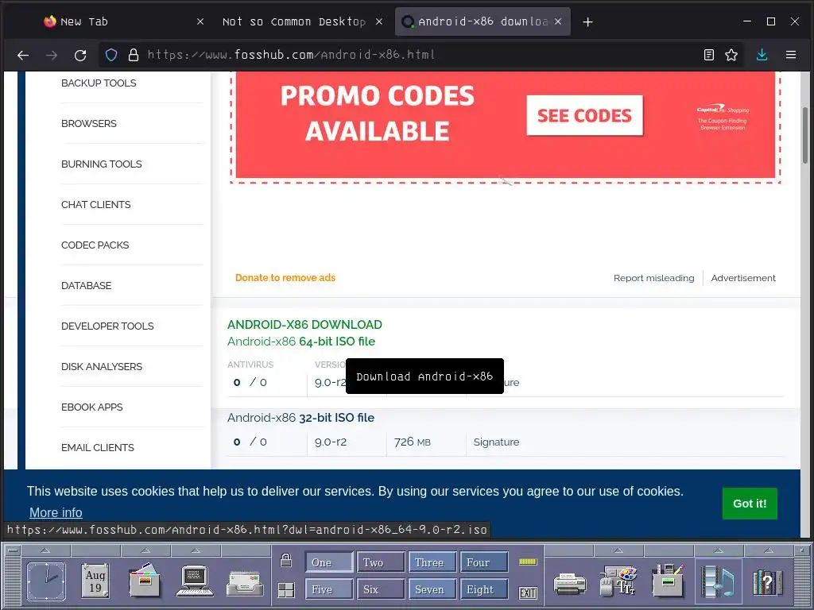Image resolution: width=814 pixels, height=610 pixels.
Task: Bookmark this page with the star icon
Action: pos(731,55)
